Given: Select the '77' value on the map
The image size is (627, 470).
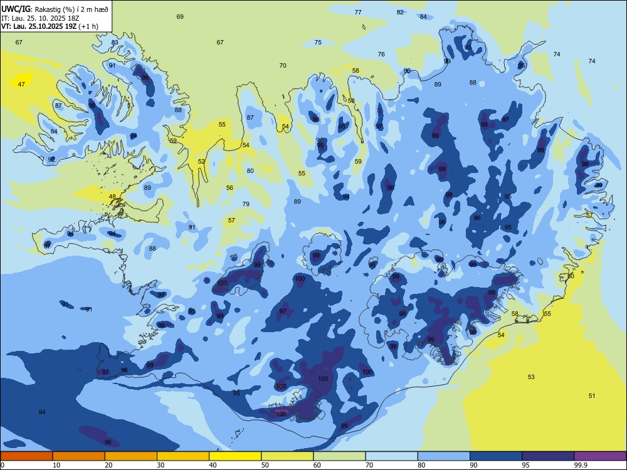Looking at the screenshot, I should [x=358, y=13].
